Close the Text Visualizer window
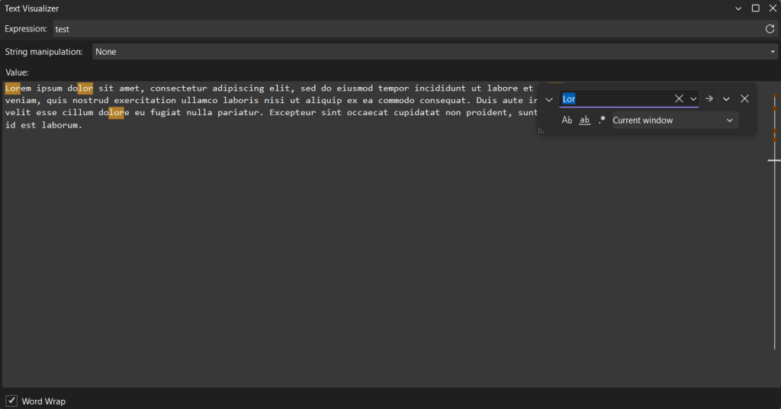Viewport: 781px width, 409px height. click(773, 8)
